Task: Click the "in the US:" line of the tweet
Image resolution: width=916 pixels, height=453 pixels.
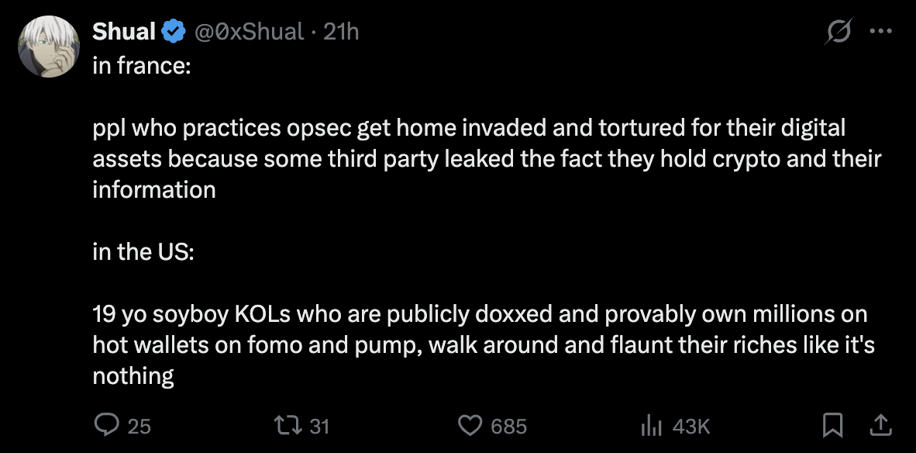Action: [x=143, y=251]
